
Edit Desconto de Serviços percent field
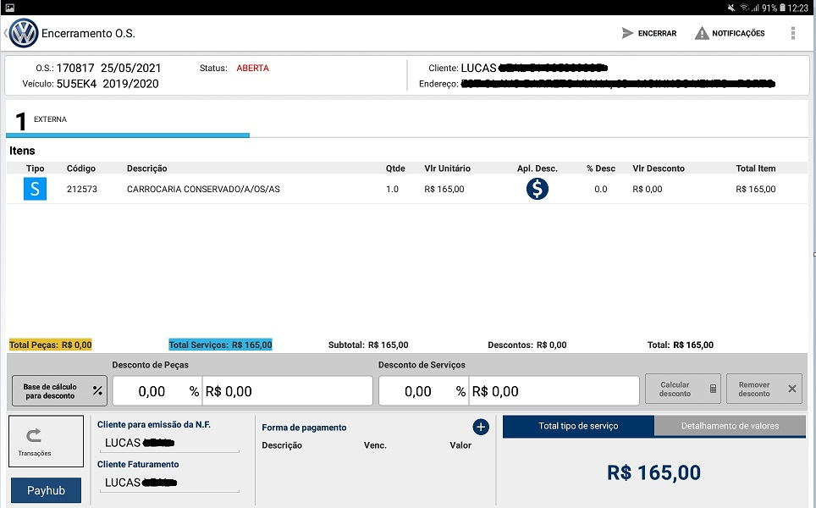423,391
